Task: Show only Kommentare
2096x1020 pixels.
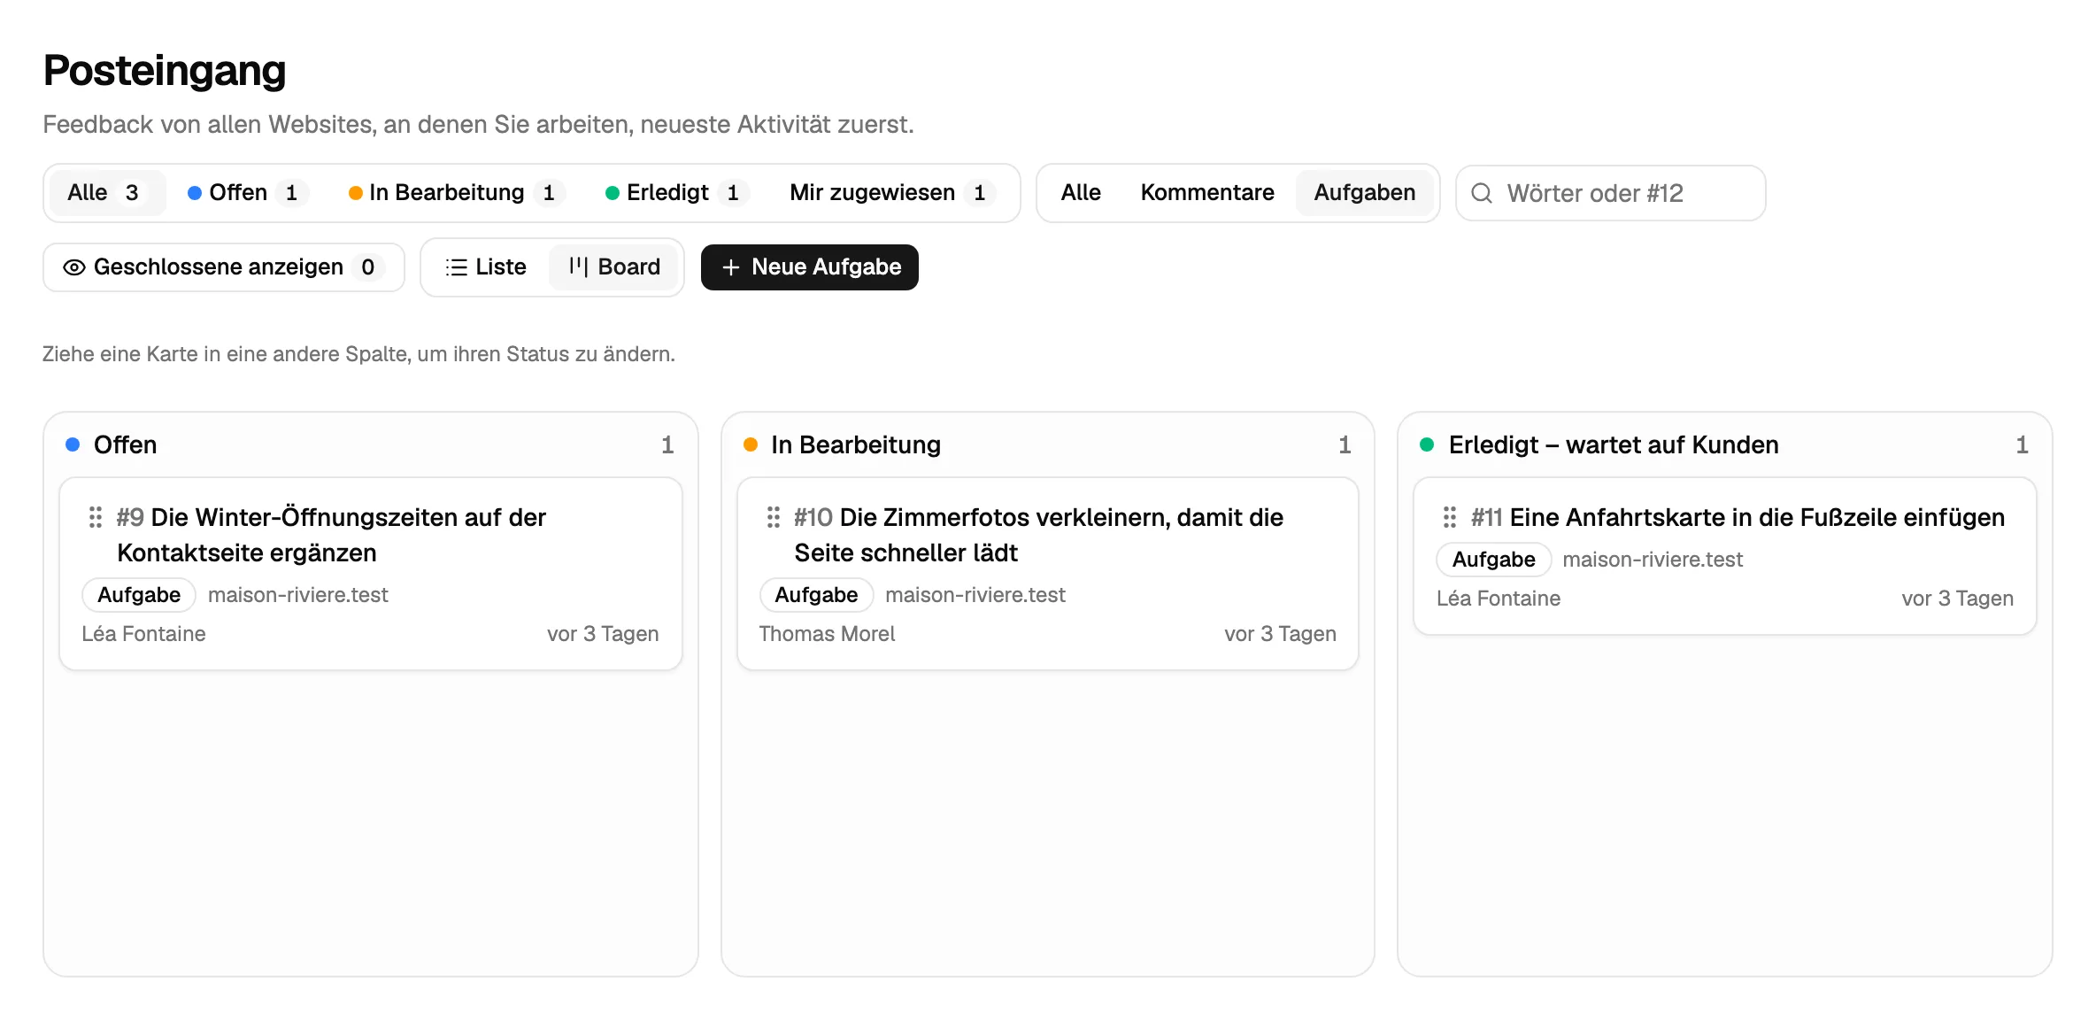Action: [1207, 193]
